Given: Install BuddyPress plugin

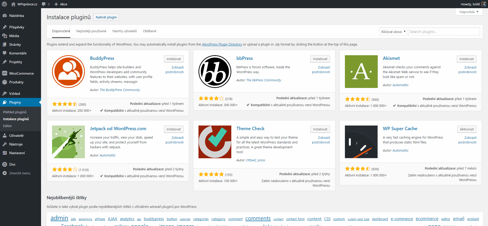Looking at the screenshot, I should pyautogui.click(x=174, y=59).
